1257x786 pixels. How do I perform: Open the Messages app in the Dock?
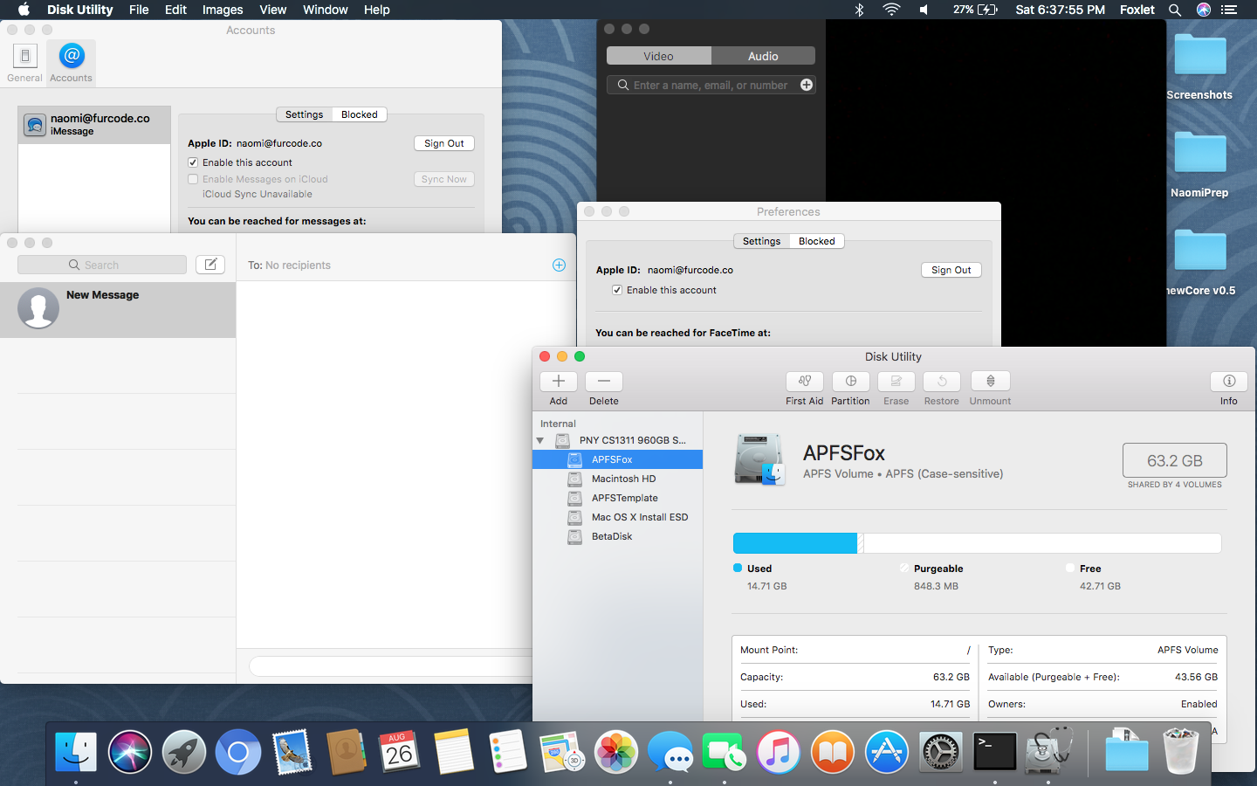point(671,752)
